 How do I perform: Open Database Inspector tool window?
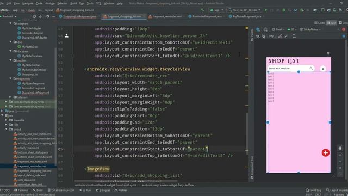pyautogui.click(x=61, y=190)
